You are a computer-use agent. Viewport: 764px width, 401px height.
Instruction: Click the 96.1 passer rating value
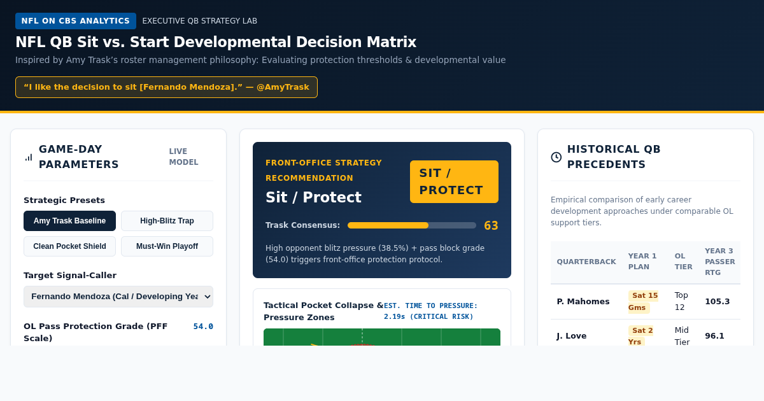click(x=715, y=336)
